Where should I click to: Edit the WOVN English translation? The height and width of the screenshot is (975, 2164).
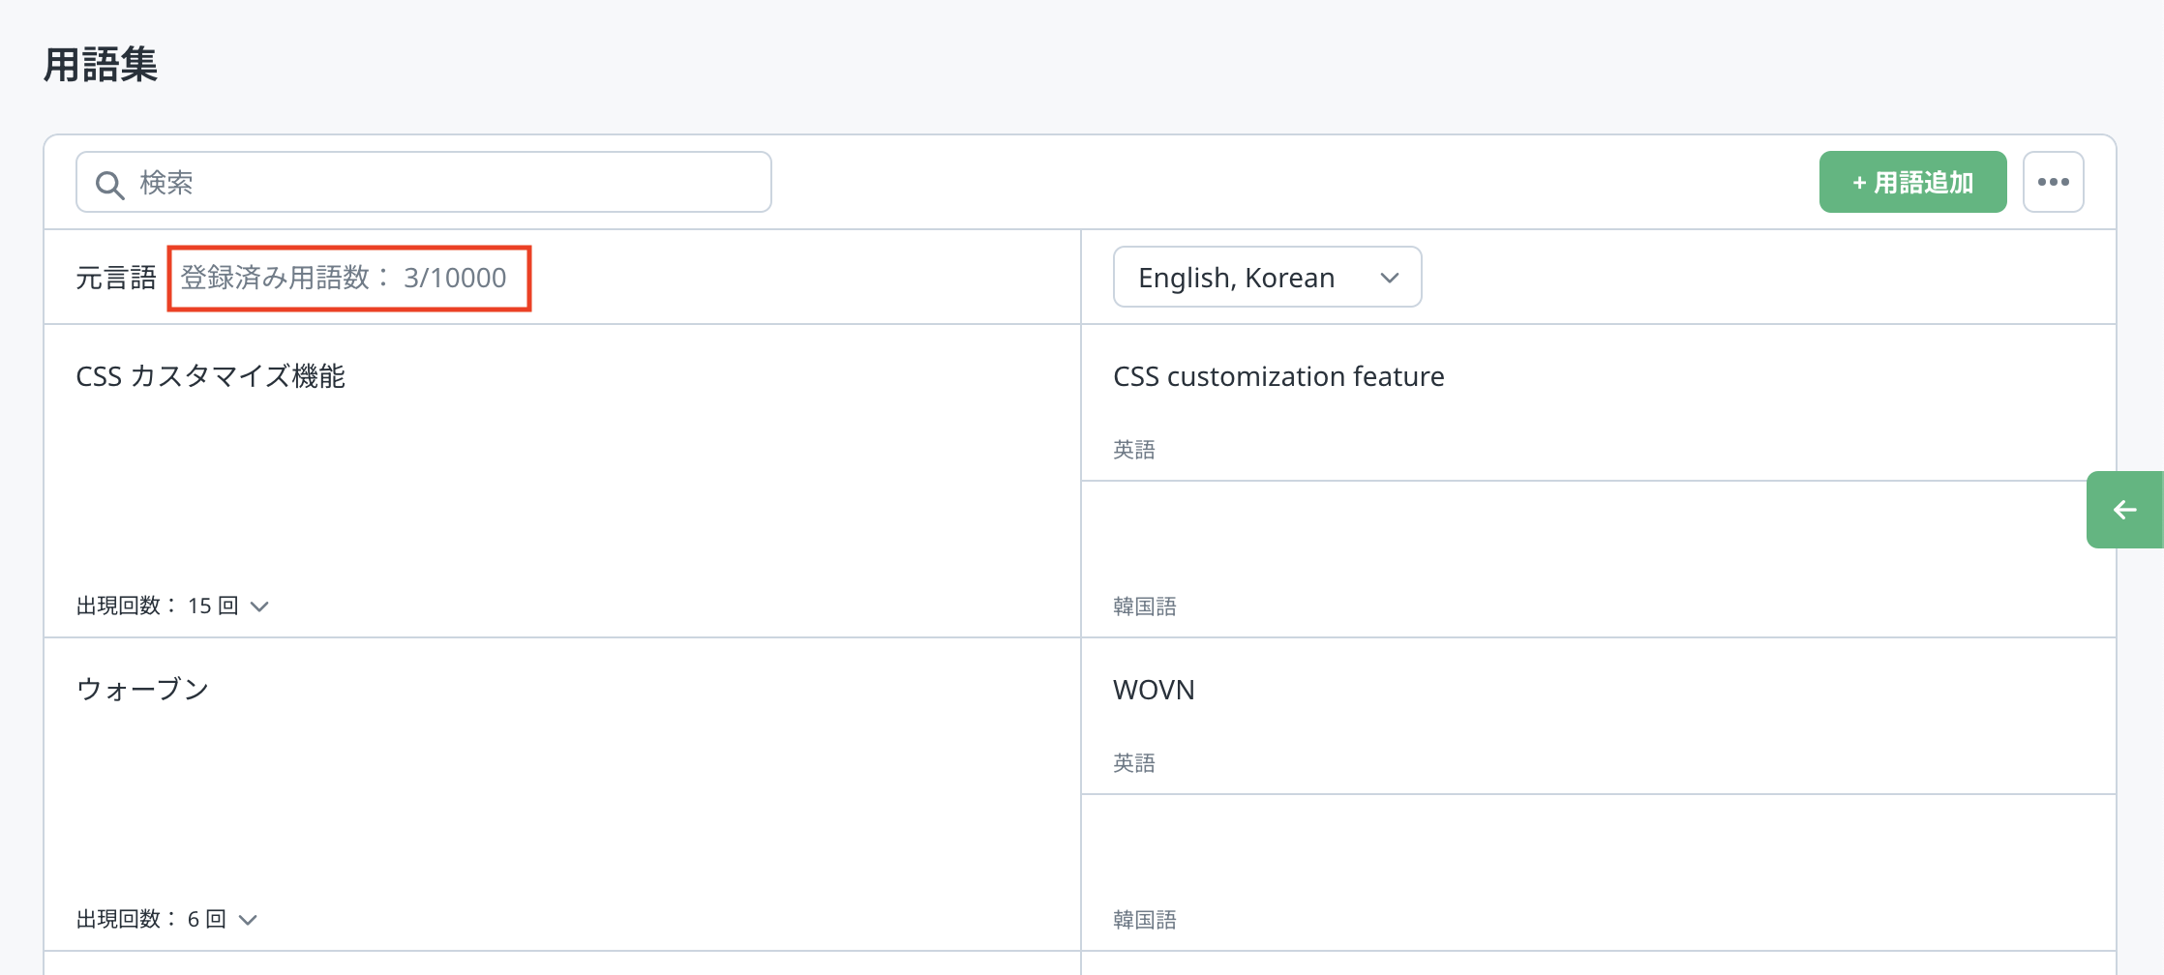tap(1154, 690)
